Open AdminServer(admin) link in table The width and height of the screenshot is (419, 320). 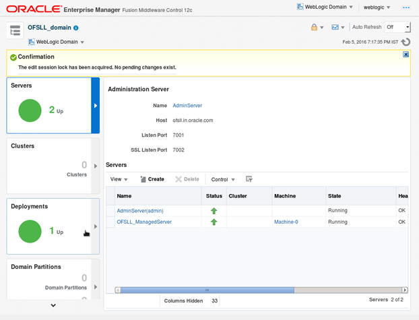[140, 211]
